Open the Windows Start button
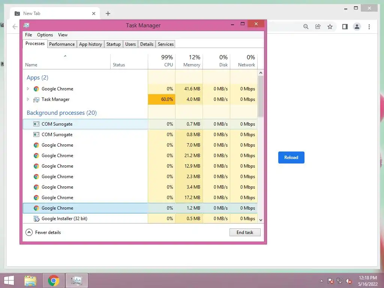The height and width of the screenshot is (288, 384). pos(9,280)
